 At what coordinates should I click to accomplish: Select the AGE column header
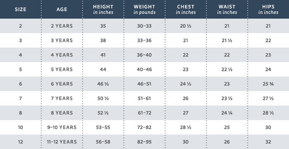pyautogui.click(x=62, y=10)
